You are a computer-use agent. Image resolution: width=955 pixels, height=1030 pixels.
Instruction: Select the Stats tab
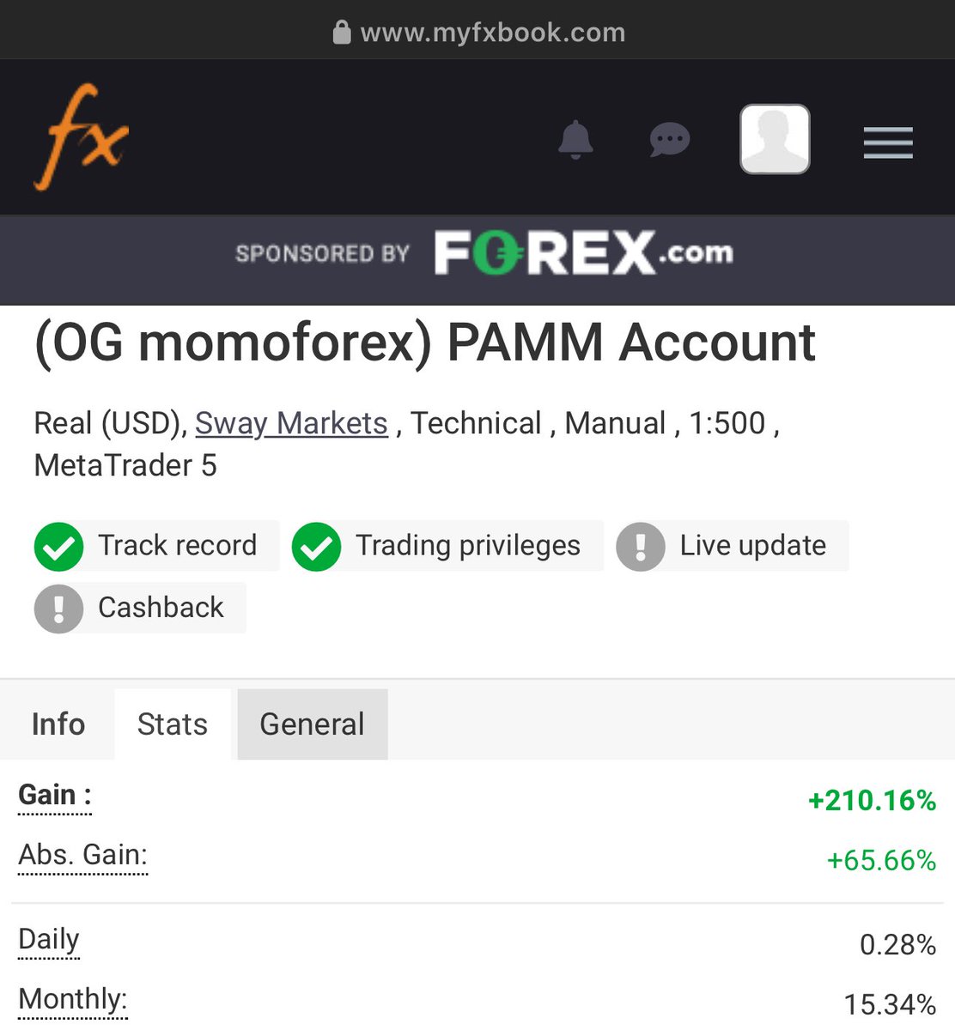[x=173, y=724]
